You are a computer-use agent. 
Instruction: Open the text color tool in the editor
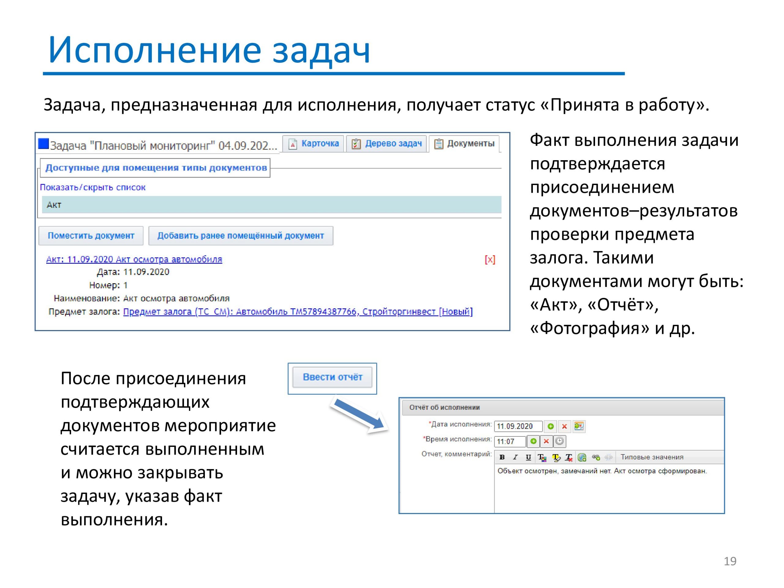(542, 458)
